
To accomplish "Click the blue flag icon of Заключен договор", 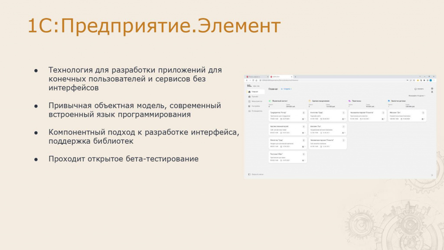I will point(389,101).
